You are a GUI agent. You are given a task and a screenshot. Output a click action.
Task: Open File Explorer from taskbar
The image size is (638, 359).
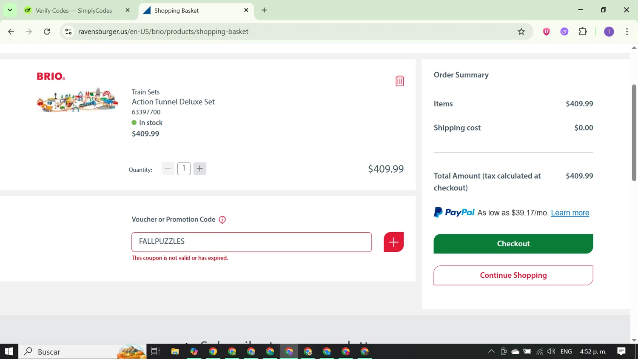pyautogui.click(x=175, y=351)
